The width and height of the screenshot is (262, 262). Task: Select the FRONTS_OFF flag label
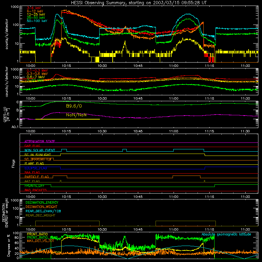(34, 186)
